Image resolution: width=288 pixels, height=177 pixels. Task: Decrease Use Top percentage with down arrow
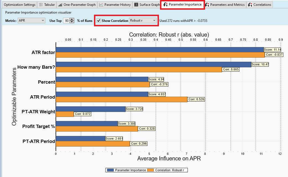[72, 22]
